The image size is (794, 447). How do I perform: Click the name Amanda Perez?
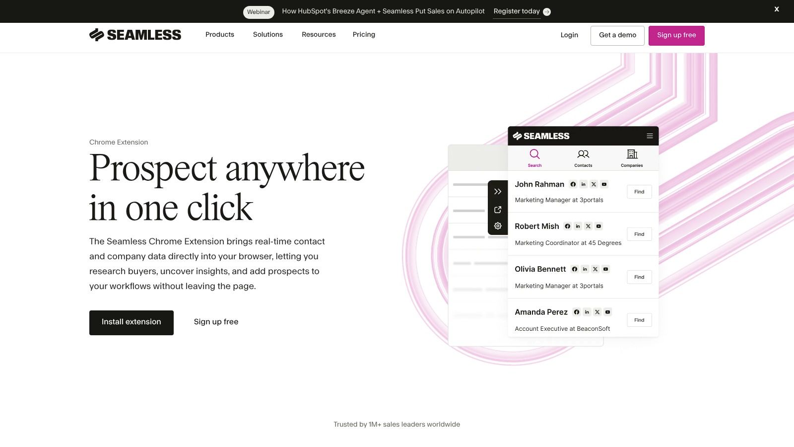(541, 312)
